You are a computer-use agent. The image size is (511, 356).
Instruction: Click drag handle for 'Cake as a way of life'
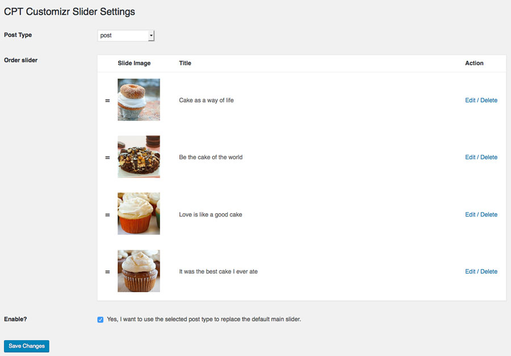coord(107,100)
